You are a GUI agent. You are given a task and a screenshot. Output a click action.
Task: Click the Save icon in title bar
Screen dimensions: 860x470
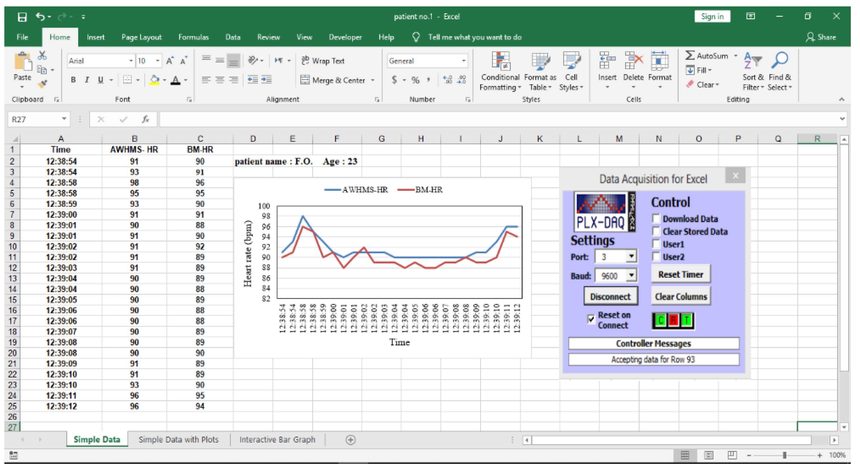[x=22, y=17]
